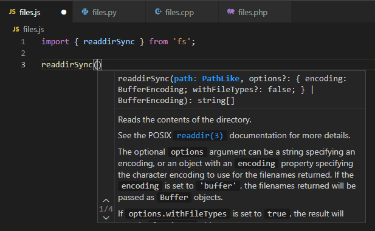Click the inline code 'buffer' in the docs
Image resolution: width=375 pixels, height=231 pixels.
click(x=218, y=186)
